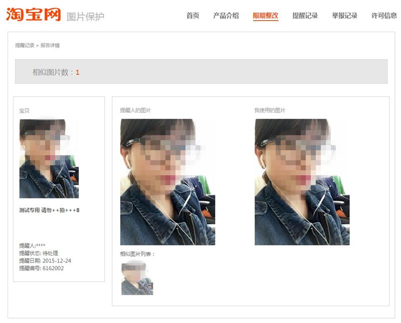Click the 我使用的图片 large image
401x323 pixels.
tap(302, 182)
